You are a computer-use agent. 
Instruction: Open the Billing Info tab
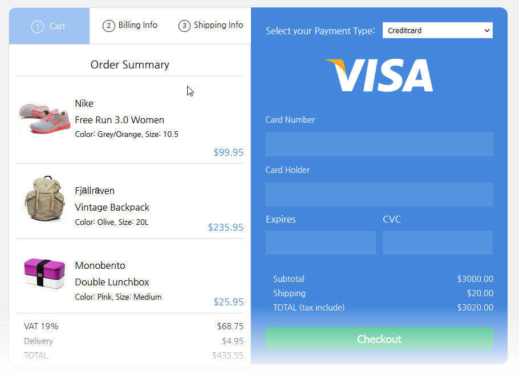[x=130, y=26]
